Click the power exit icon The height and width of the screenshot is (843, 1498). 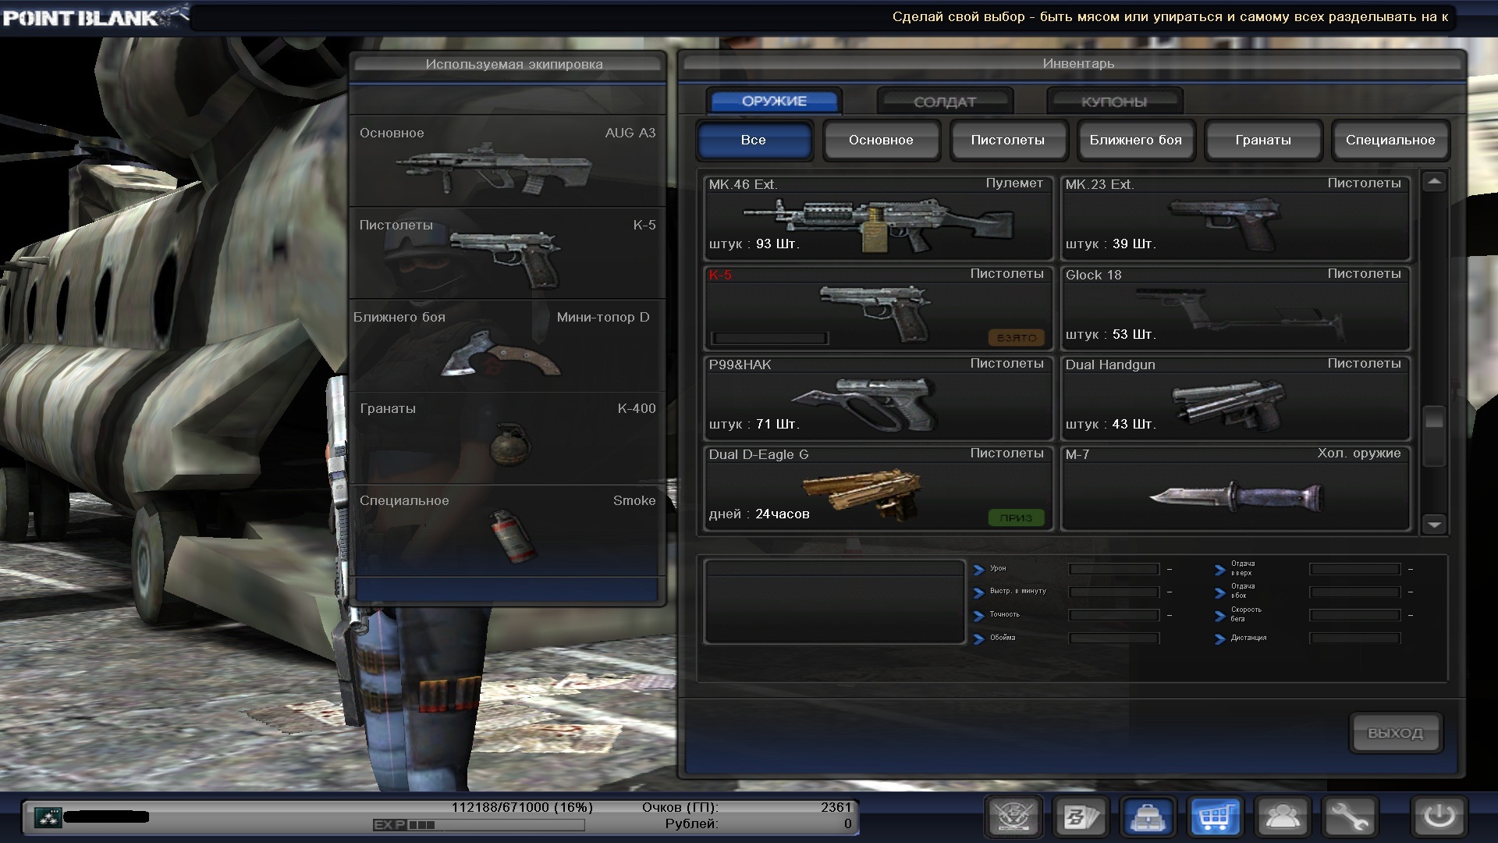coord(1439,817)
